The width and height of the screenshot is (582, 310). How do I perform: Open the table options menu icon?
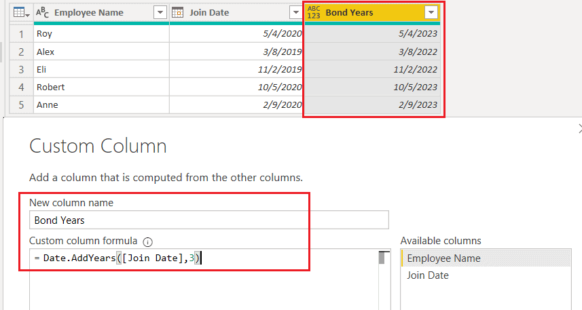coord(21,13)
